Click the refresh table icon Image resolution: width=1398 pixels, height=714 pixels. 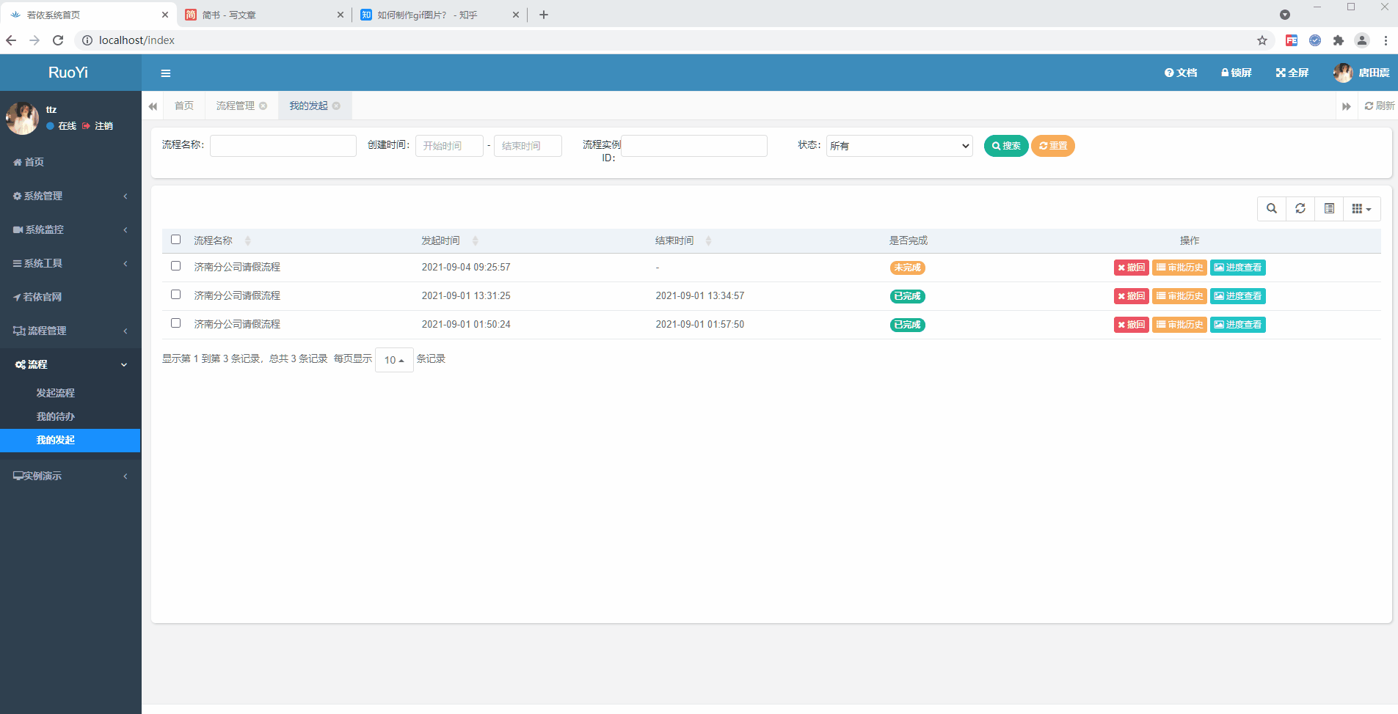click(1300, 208)
